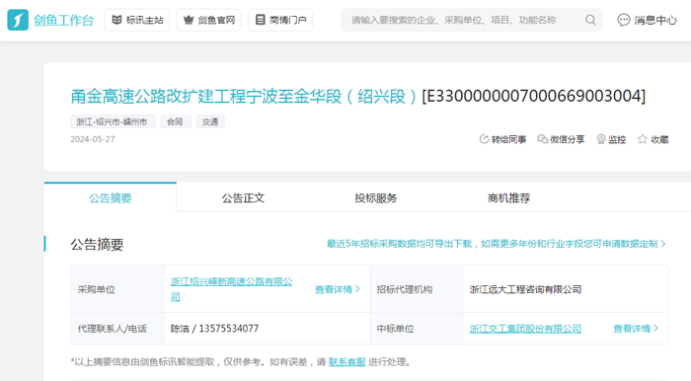
Task: Click the 收藏 star icon
Action: tap(642, 139)
